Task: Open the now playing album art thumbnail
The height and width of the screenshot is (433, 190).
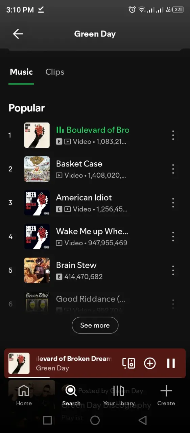Action: pos(19,363)
